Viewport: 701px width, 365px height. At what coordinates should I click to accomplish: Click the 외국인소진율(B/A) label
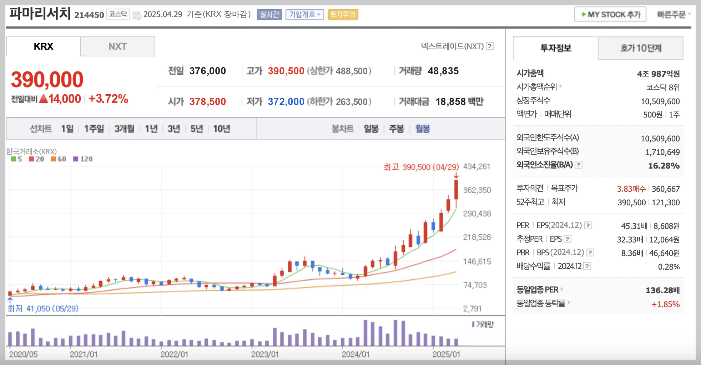[544, 165]
